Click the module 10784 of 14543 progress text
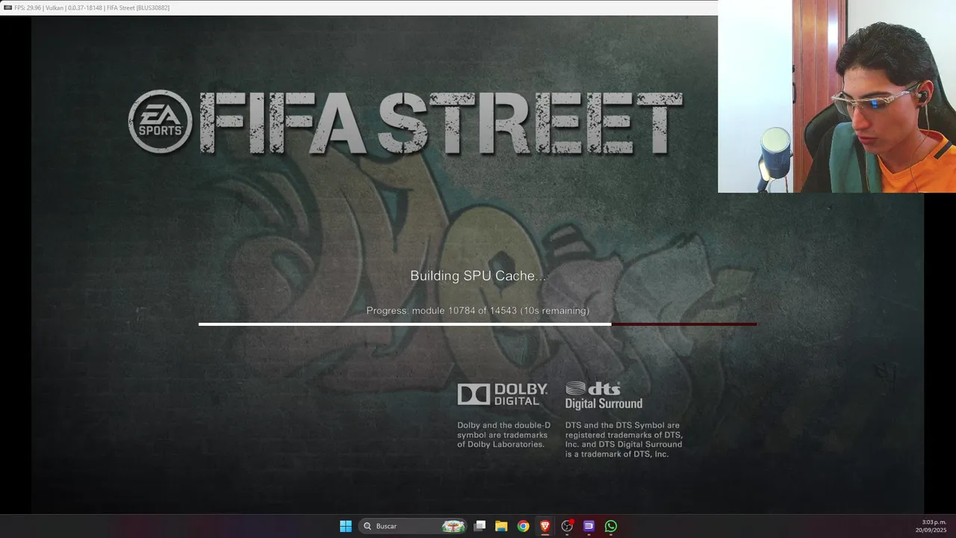This screenshot has height=538, width=956. pyautogui.click(x=478, y=310)
